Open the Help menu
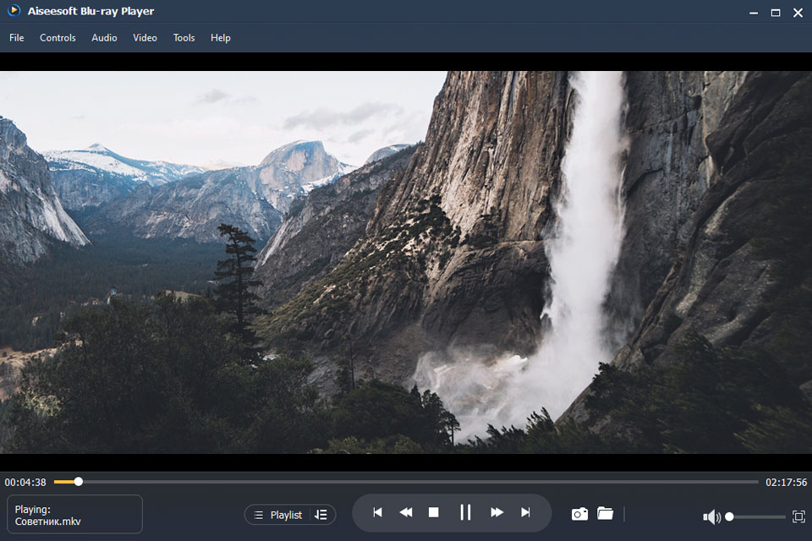This screenshot has width=812, height=541. 220,37
